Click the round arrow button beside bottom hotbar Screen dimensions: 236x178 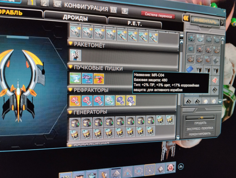[180, 166]
